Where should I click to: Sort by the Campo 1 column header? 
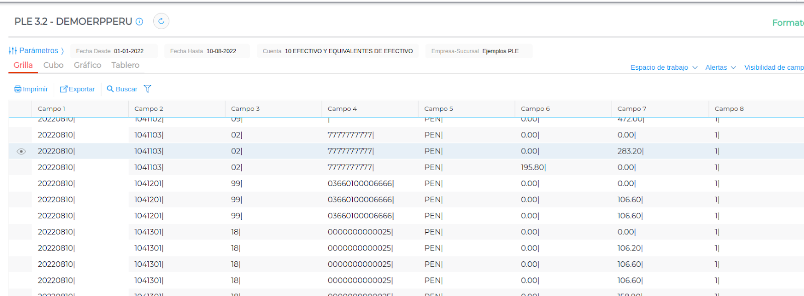click(x=80, y=109)
